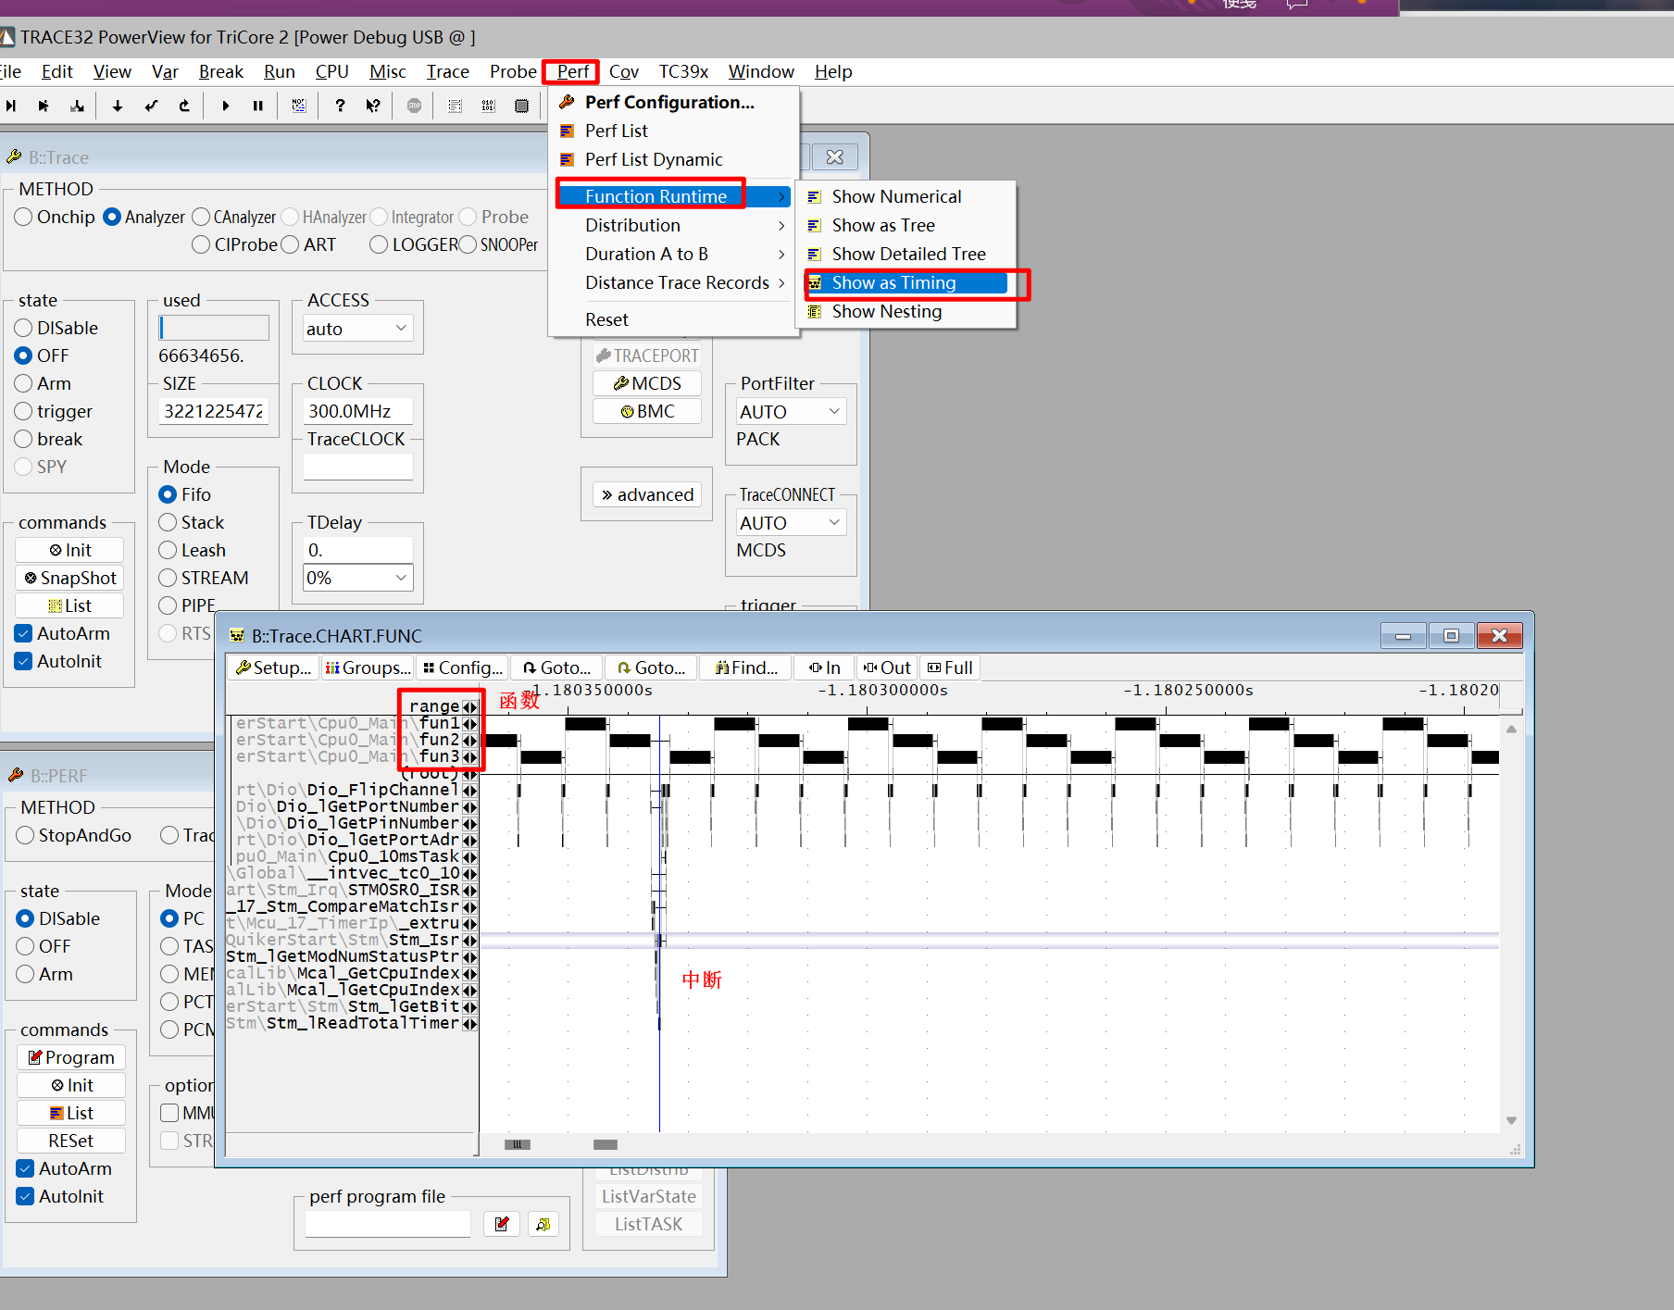Click the question mark Help icon
The image size is (1674, 1310).
coord(340,106)
